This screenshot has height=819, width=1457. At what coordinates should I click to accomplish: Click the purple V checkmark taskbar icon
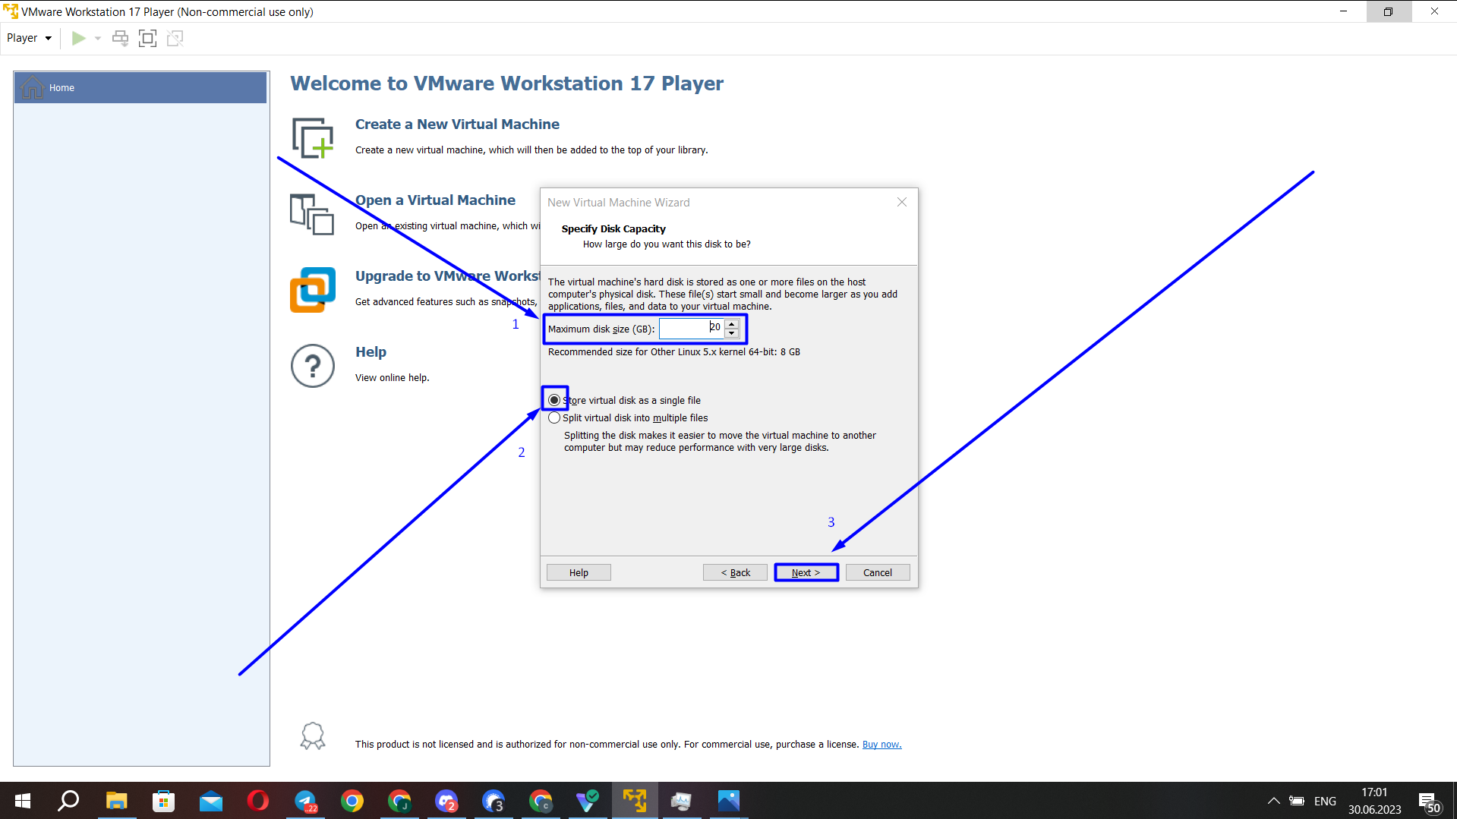pos(588,801)
